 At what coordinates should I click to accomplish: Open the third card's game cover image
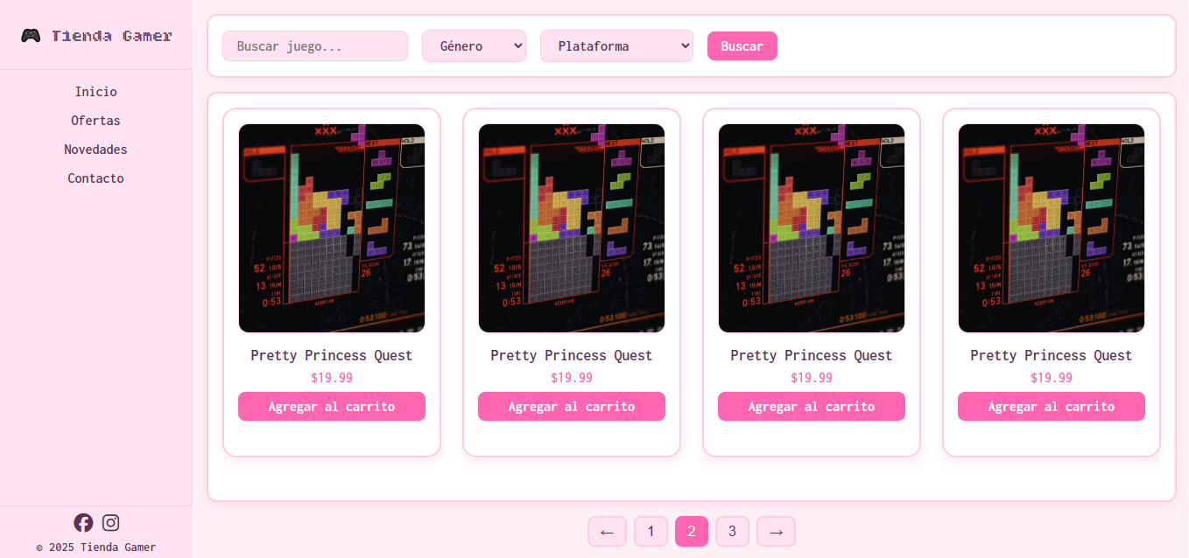tap(812, 228)
